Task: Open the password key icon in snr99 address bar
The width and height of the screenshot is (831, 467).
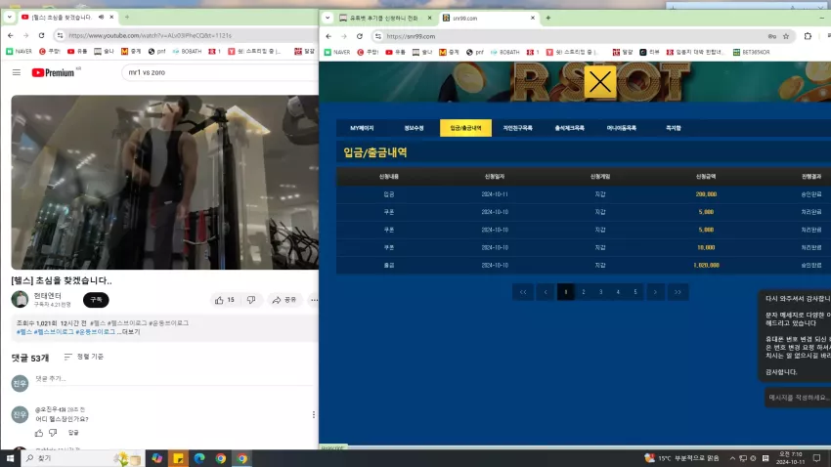Action: point(771,36)
